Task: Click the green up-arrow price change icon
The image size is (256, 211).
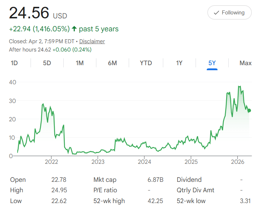Action: (x=74, y=29)
